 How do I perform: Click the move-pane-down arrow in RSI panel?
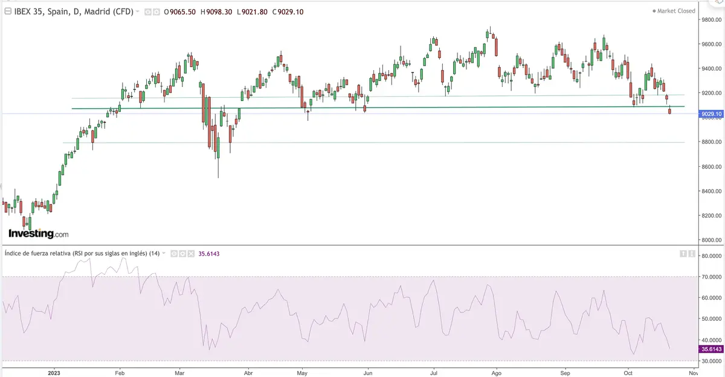coord(692,254)
